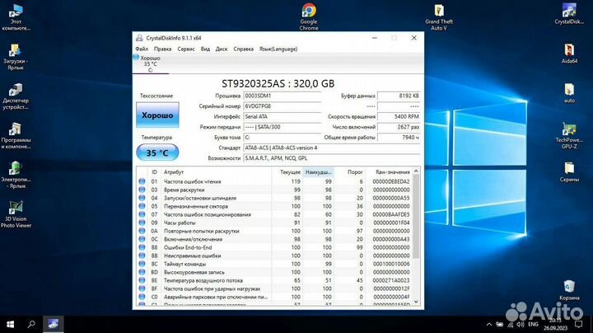Select the CrystalDiskInfo taskbar button
593x333 pixels.
click(x=53, y=324)
